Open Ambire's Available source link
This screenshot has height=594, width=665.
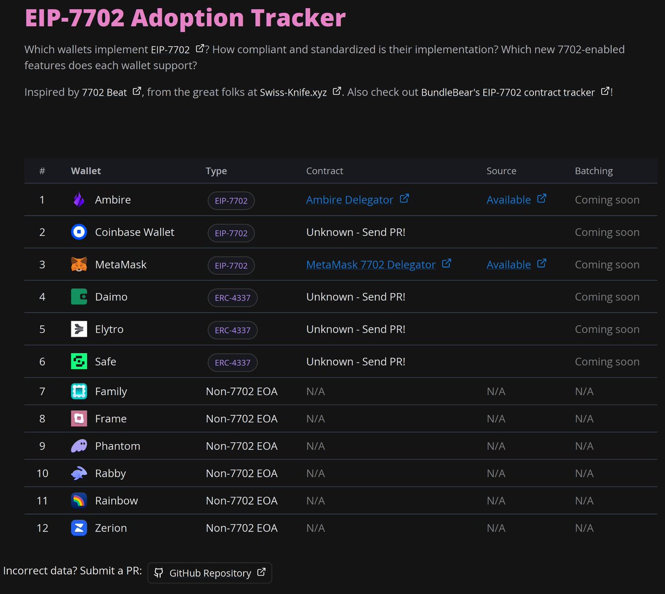point(516,200)
